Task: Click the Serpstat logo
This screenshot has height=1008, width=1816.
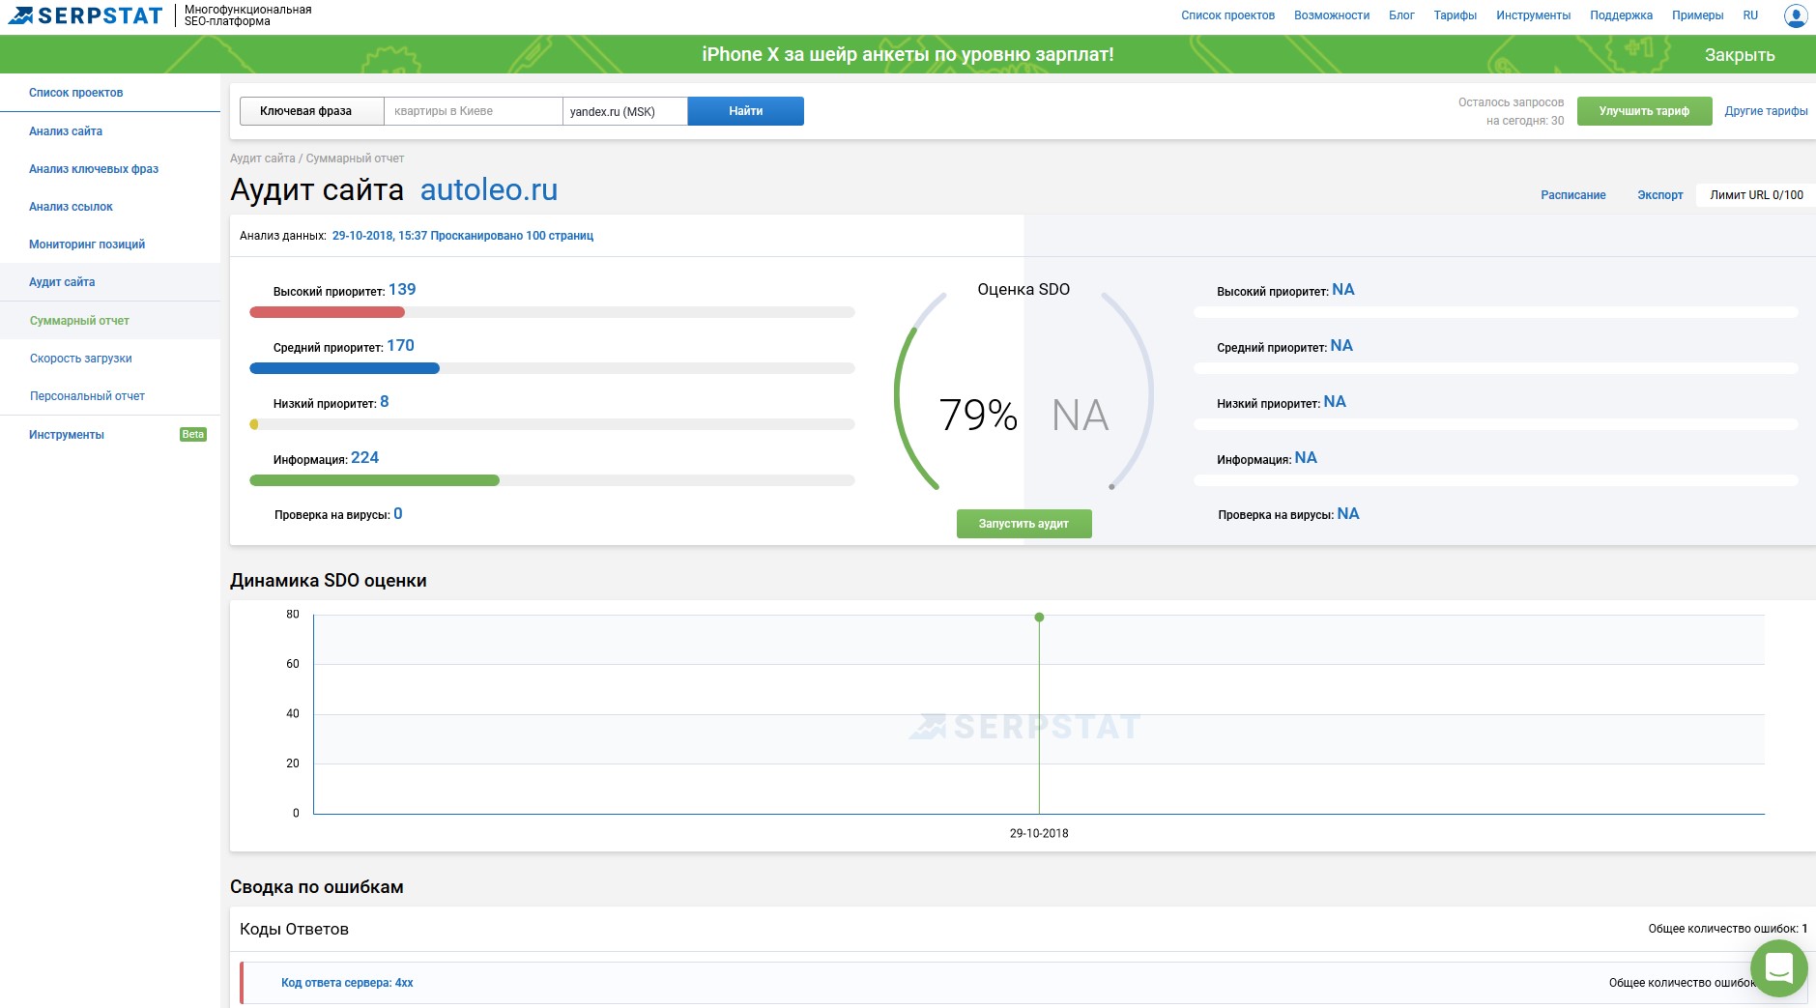Action: (x=85, y=15)
